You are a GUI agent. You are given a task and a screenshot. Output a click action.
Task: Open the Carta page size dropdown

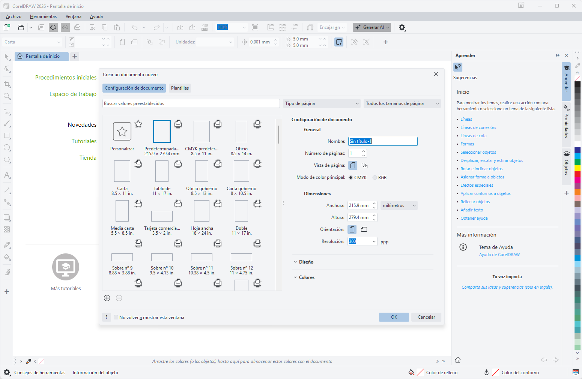32,42
